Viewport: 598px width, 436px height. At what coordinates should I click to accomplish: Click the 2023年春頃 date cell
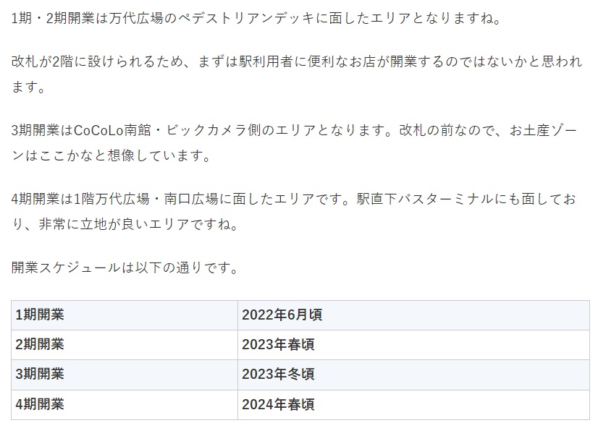pyautogui.click(x=413, y=345)
